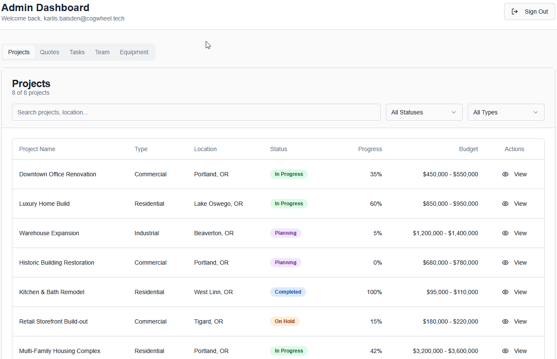Click eye icon for Luxury Home Build

point(505,204)
